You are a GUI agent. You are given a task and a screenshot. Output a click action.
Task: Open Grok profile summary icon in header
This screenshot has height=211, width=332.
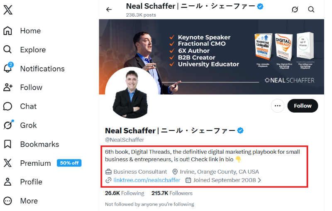295,10
